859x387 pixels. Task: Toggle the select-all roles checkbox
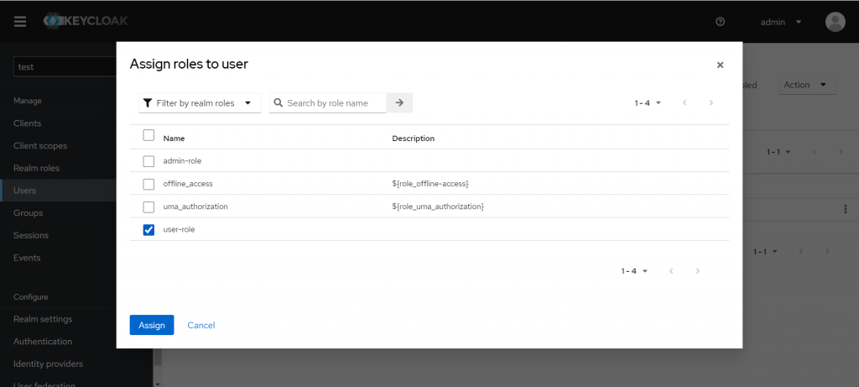click(148, 135)
